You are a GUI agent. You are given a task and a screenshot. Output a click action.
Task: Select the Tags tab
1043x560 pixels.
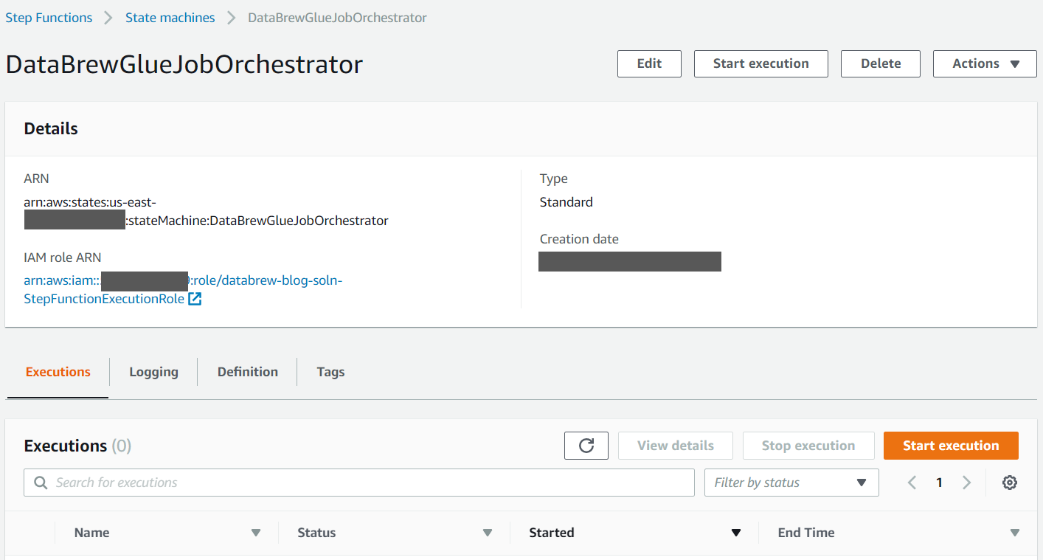tap(330, 372)
